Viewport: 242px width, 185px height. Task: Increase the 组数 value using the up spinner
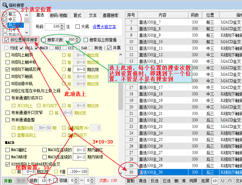pos(49,179)
